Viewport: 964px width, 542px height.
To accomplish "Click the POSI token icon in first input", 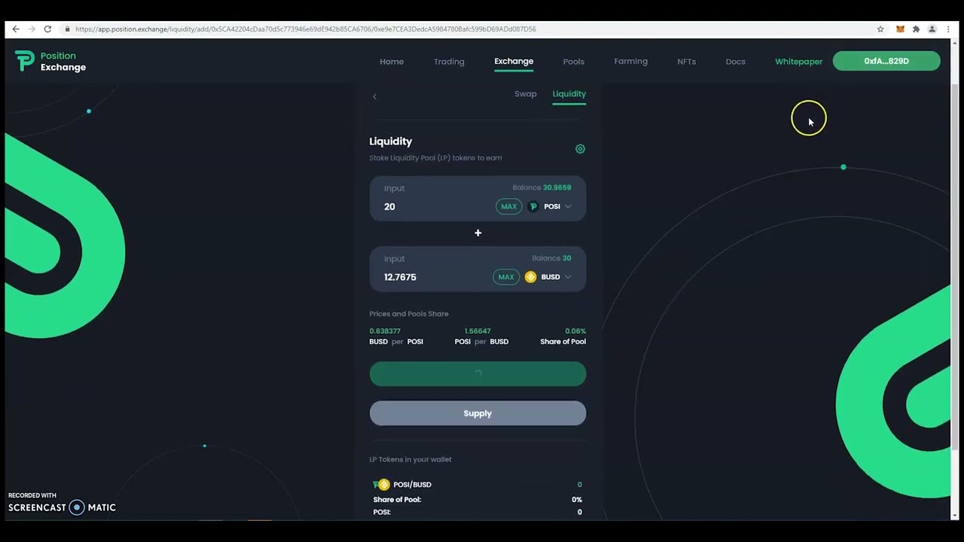I will (533, 206).
